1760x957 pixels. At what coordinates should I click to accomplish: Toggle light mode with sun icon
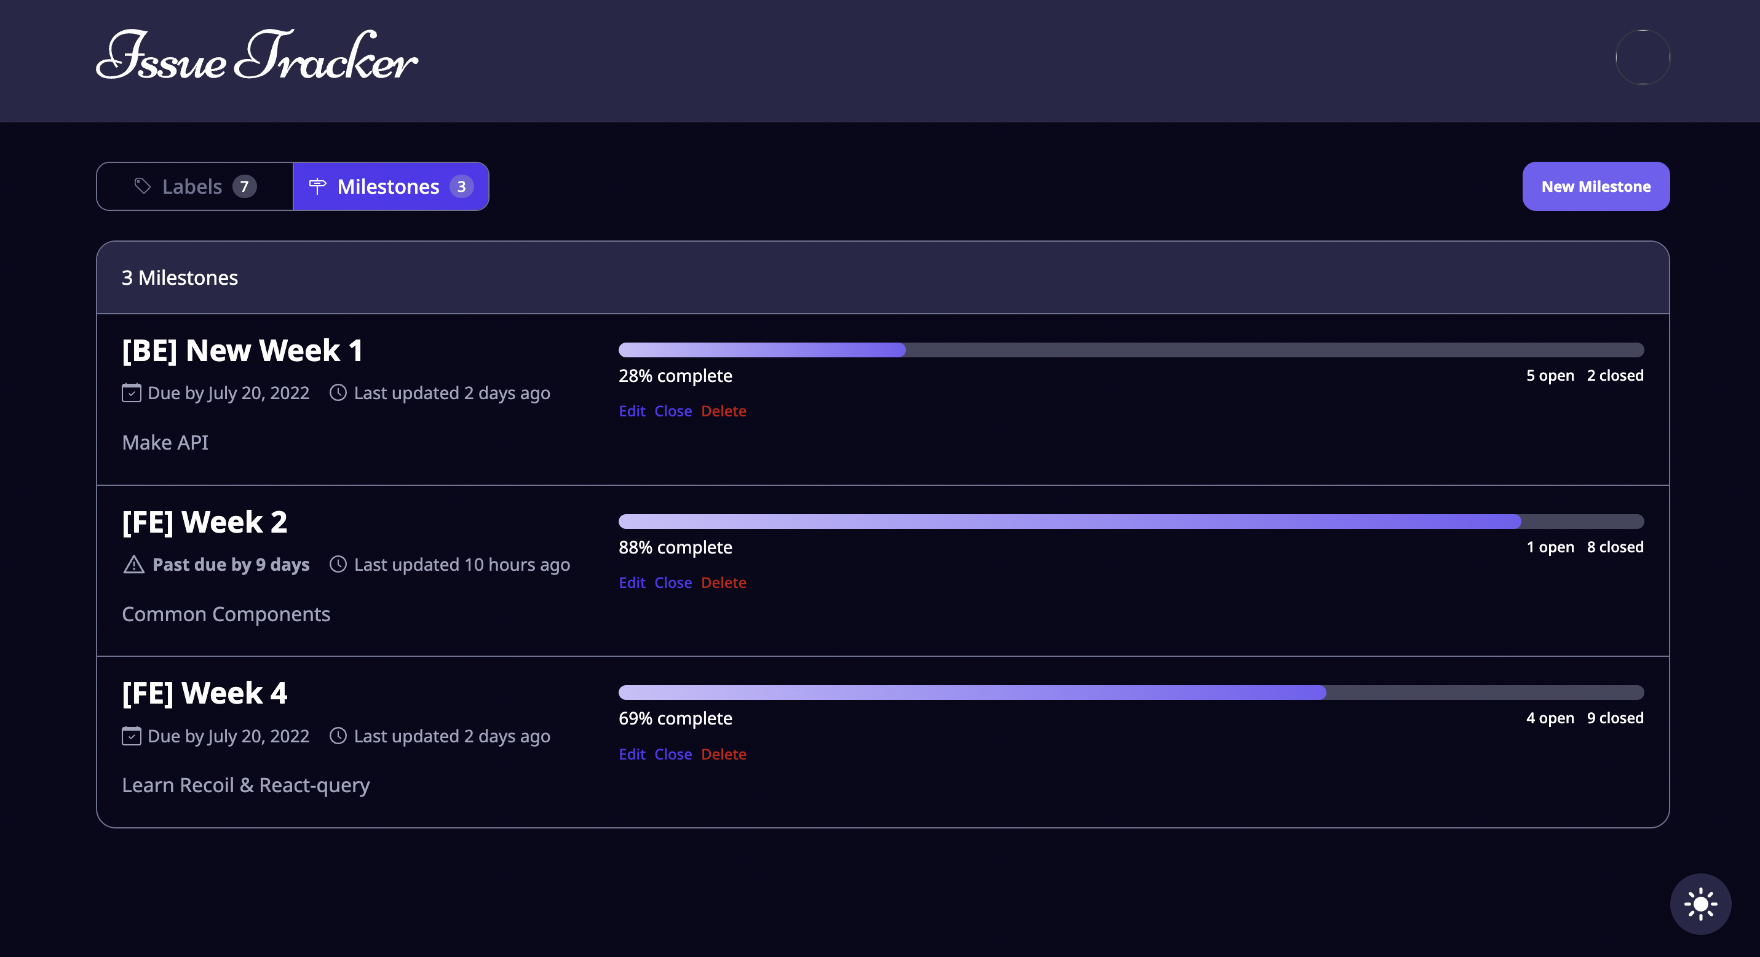tap(1700, 903)
